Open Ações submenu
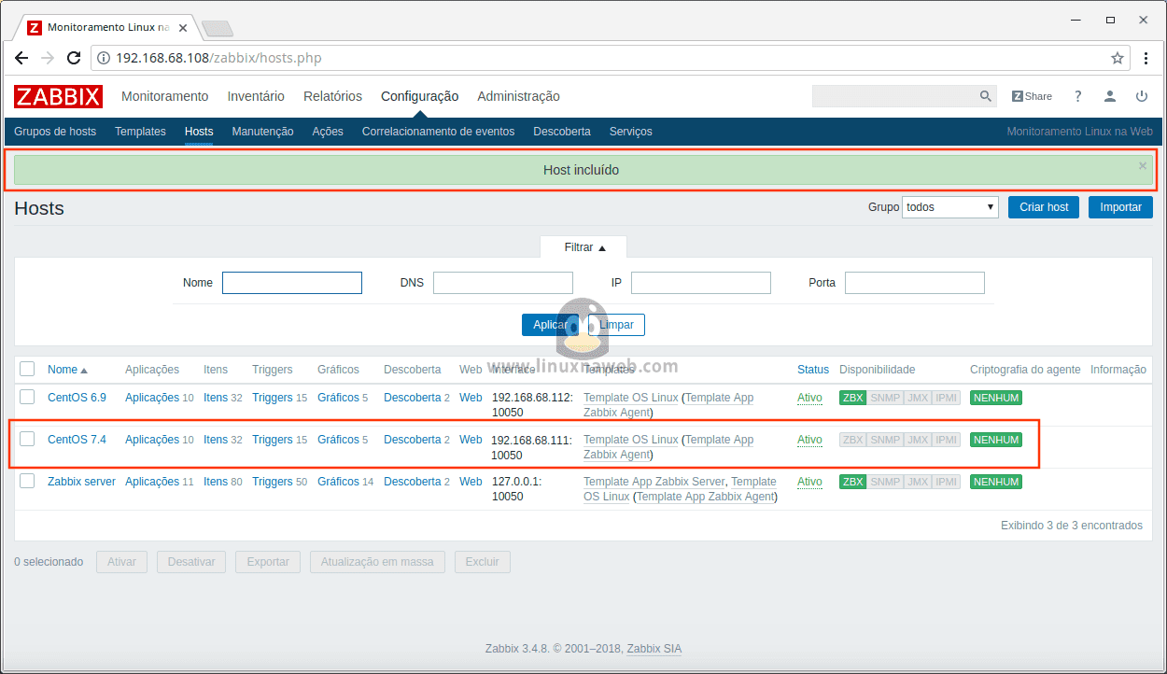1167x674 pixels. pyautogui.click(x=328, y=132)
